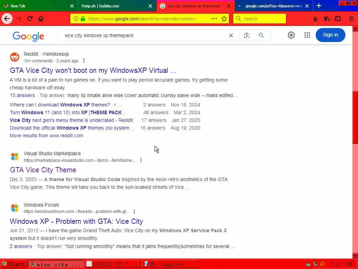Viewport: 358px width, 269px height.
Task: Open the 2 answers link
Action: 21,246
